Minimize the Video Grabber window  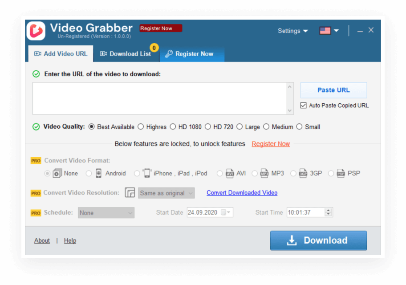tap(360, 31)
